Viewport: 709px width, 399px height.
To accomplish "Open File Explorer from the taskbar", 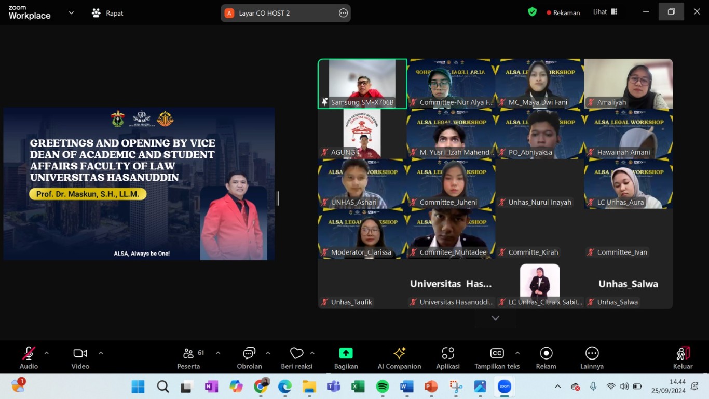I will [309, 387].
